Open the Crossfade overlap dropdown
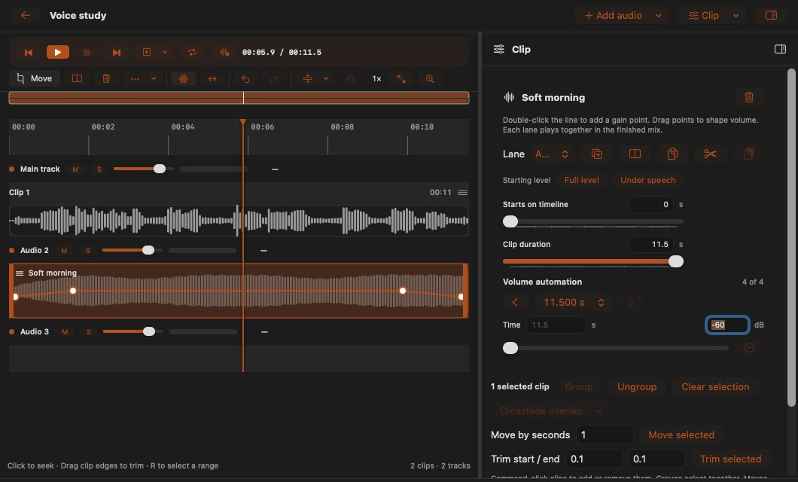The width and height of the screenshot is (798, 482). [x=550, y=410]
